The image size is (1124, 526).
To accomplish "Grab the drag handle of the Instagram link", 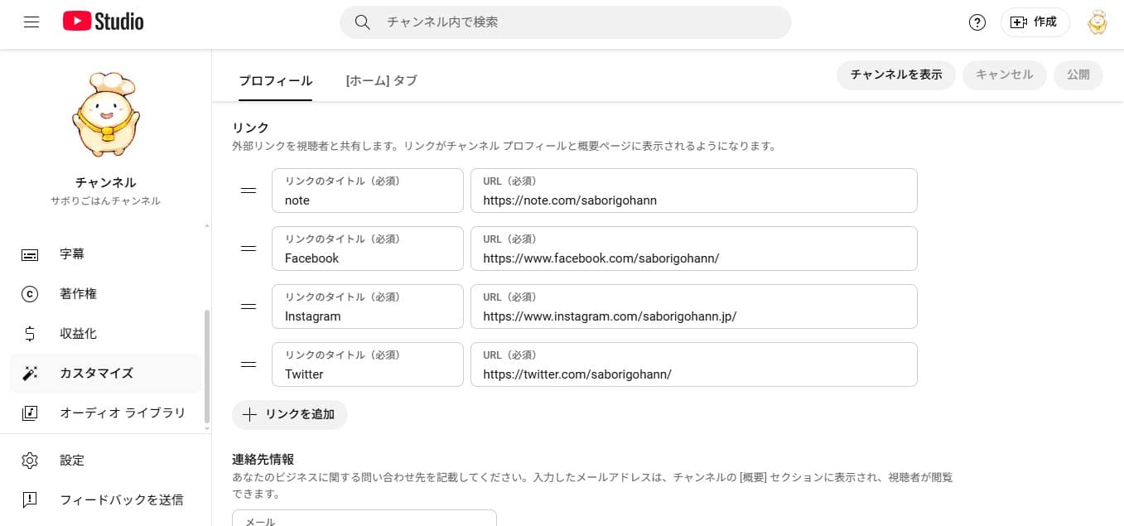I will click(x=248, y=306).
